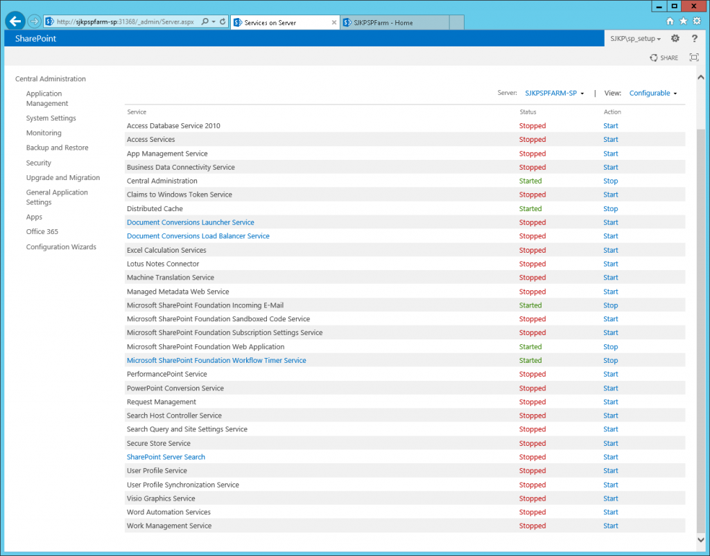Click the URL address field
This screenshot has width=710, height=556.
125,22
